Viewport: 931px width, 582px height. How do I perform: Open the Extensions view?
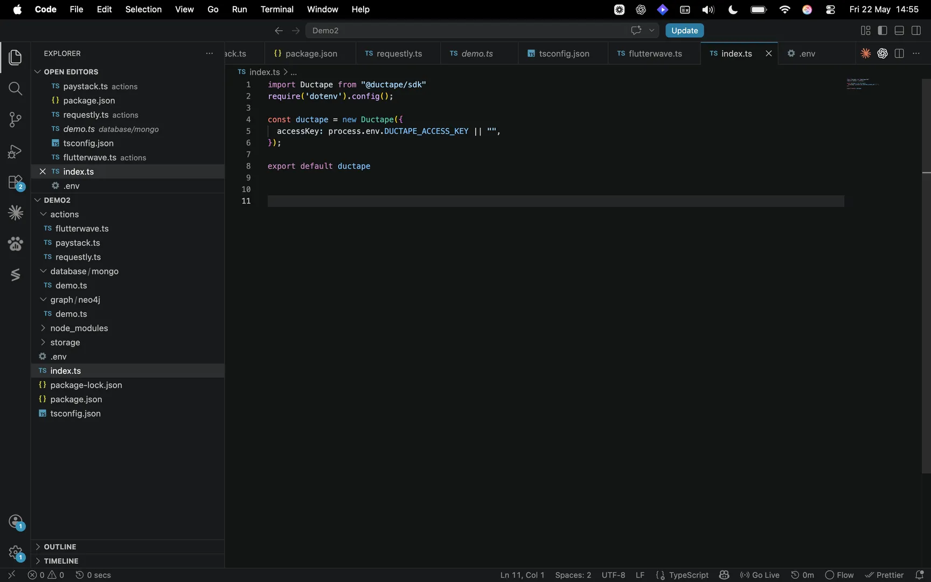pyautogui.click(x=15, y=182)
